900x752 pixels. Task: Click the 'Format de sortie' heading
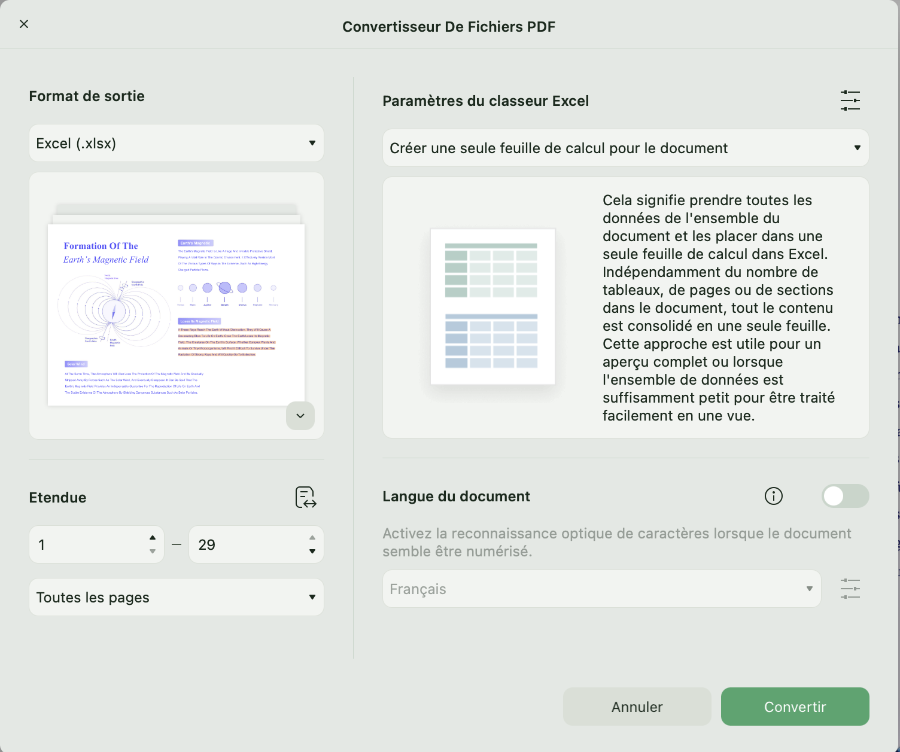(x=87, y=96)
